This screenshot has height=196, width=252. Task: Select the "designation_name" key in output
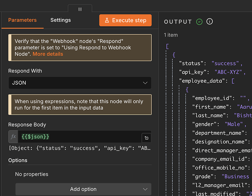pyautogui.click(x=220, y=142)
